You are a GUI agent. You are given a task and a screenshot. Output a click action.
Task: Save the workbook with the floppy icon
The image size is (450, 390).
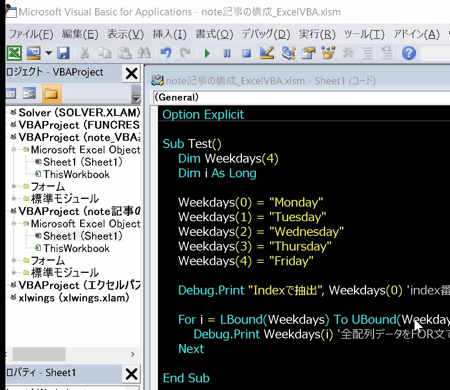point(63,53)
